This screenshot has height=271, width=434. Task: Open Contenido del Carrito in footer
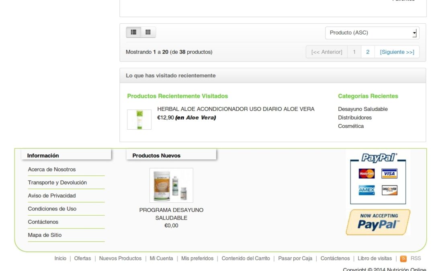click(246, 258)
